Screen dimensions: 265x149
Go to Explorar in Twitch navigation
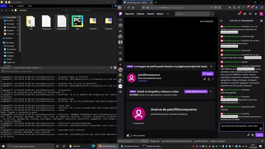click(x=141, y=14)
